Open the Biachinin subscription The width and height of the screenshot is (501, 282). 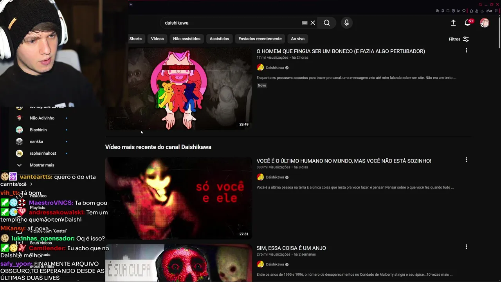(x=38, y=130)
